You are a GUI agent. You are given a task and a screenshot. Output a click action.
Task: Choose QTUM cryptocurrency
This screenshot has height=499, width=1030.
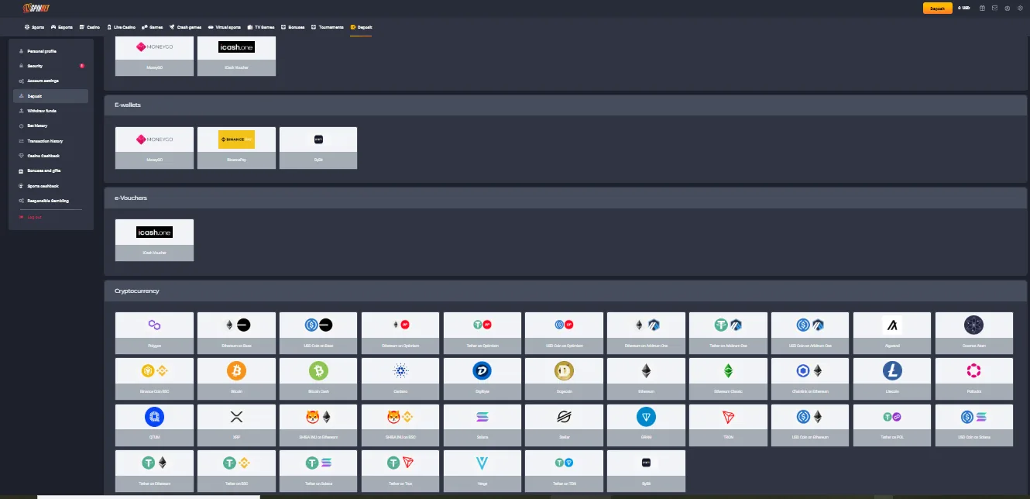pos(154,425)
